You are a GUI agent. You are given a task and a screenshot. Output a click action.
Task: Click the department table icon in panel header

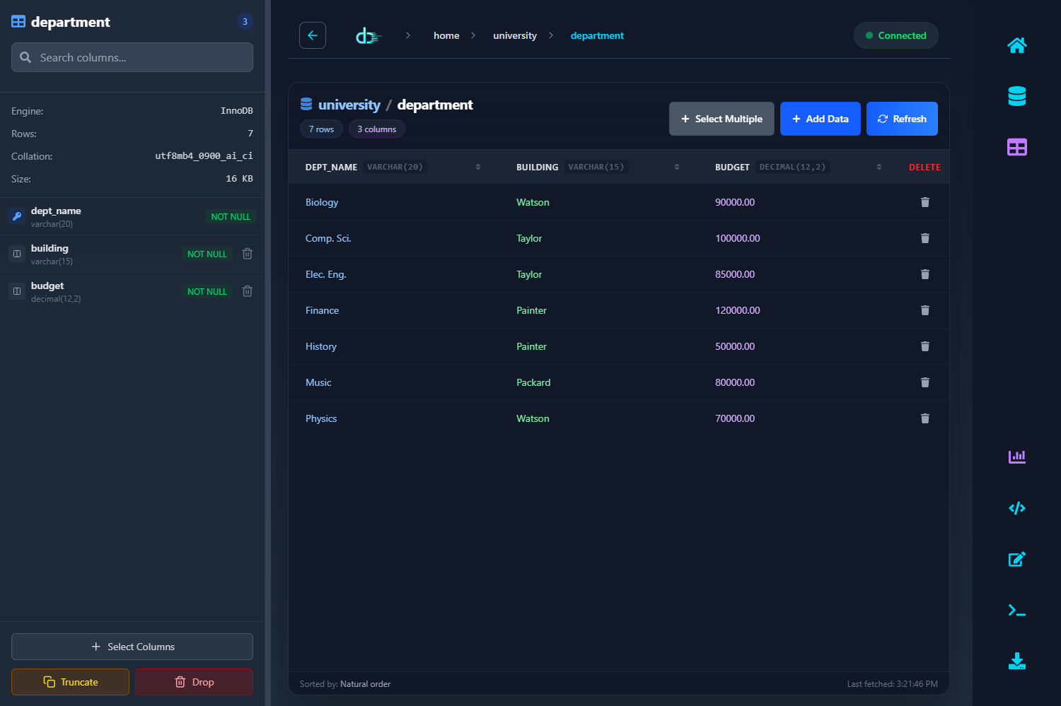click(18, 22)
